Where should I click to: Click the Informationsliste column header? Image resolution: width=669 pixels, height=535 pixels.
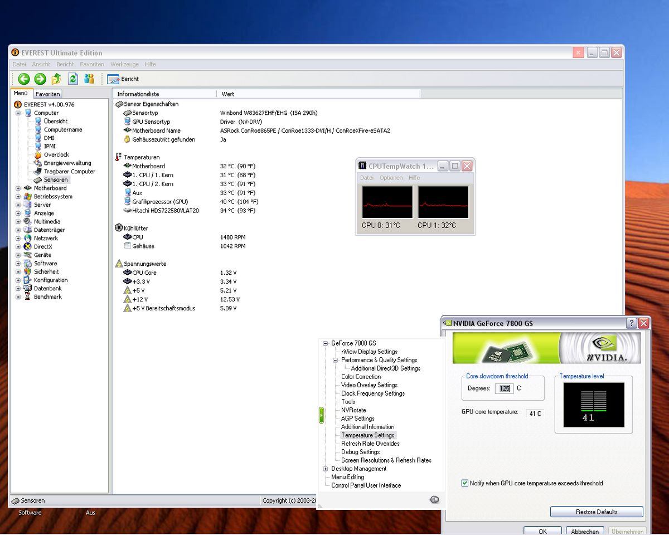point(164,94)
